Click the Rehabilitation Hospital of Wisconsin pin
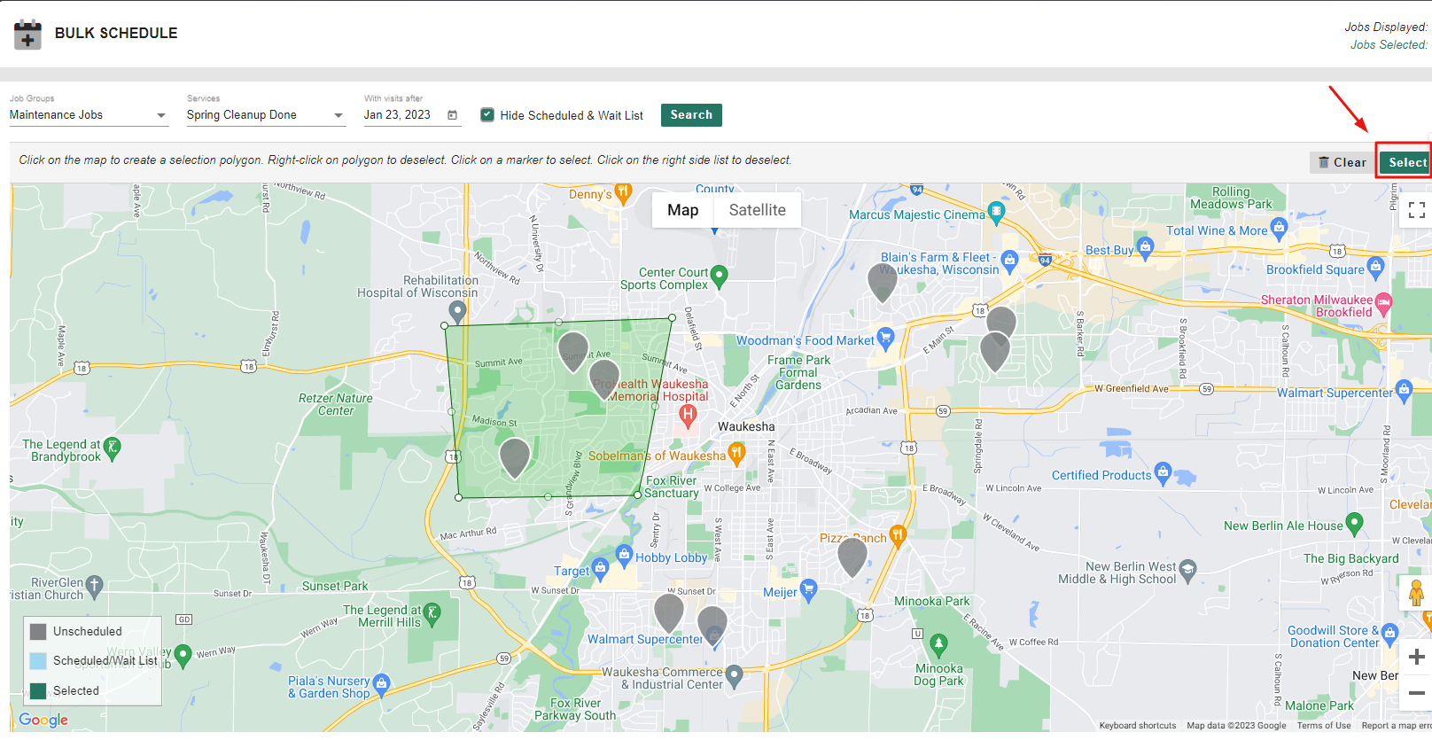Viewport: 1432px width, 740px height. [x=457, y=311]
